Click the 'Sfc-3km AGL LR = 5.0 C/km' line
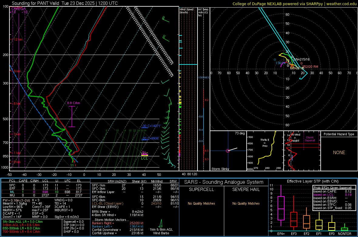Viewport: 358px width, 237px height. coord(23,222)
